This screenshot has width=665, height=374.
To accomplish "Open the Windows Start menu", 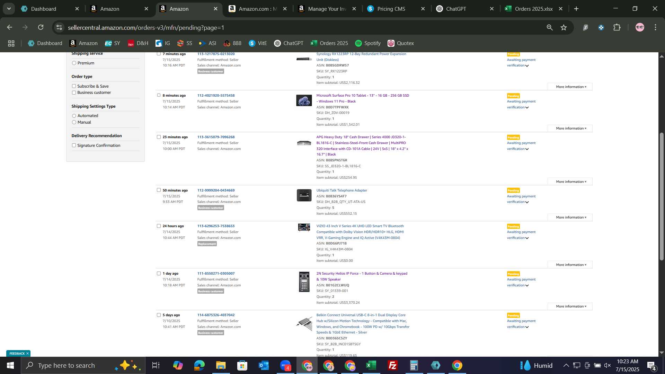I will click(x=10, y=365).
